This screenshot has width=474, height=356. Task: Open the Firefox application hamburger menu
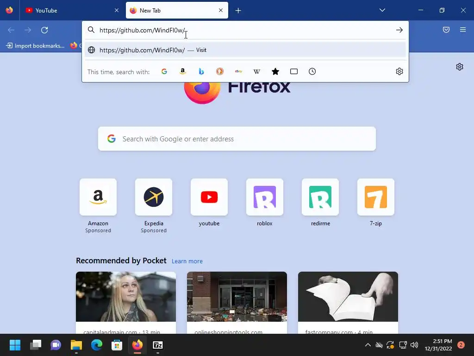[x=463, y=30]
